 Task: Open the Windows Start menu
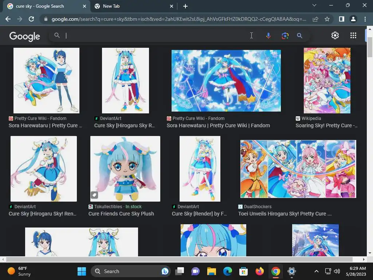point(82,271)
